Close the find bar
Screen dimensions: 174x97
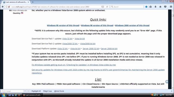[172, 91]
